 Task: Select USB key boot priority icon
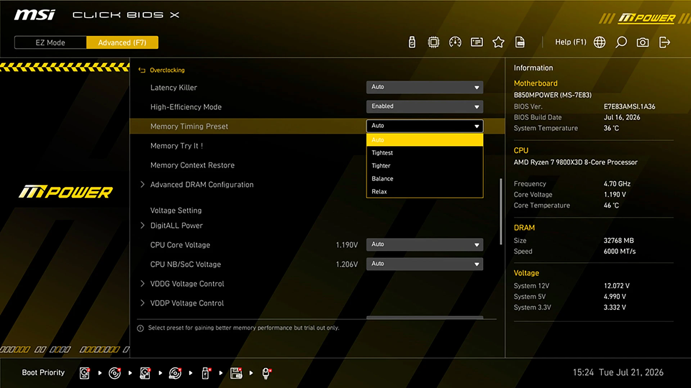click(206, 373)
